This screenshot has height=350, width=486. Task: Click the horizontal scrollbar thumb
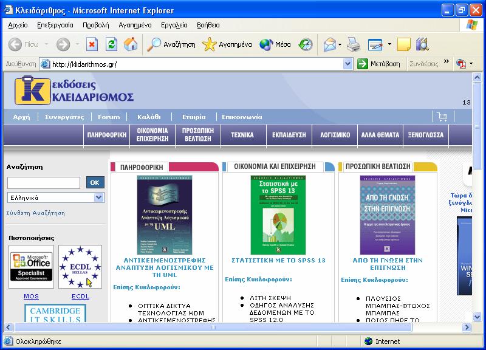point(213,327)
